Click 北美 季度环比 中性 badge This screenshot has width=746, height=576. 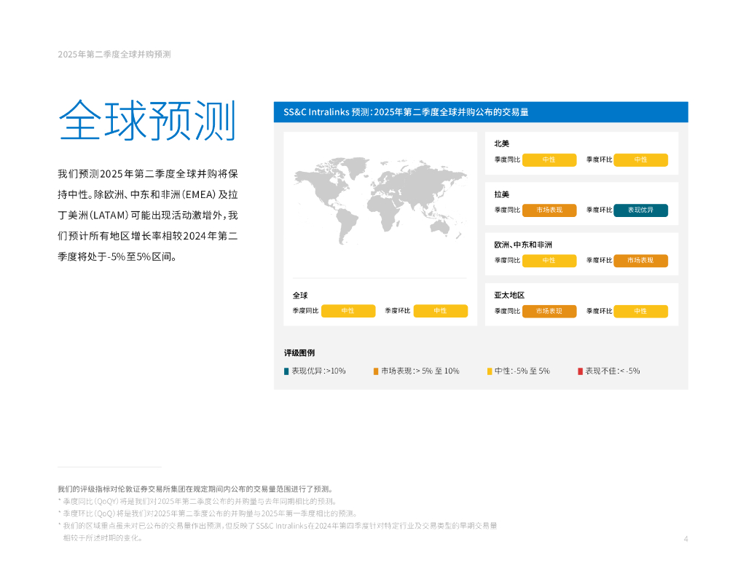coord(640,159)
